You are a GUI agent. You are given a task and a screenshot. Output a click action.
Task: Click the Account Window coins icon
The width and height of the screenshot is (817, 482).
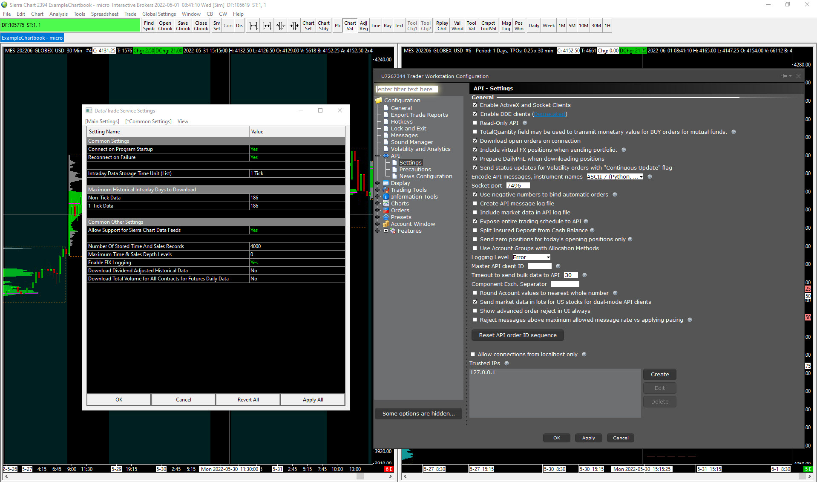tap(386, 224)
